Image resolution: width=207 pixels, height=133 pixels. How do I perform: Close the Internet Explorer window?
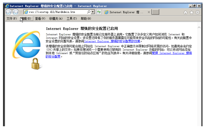199,6
